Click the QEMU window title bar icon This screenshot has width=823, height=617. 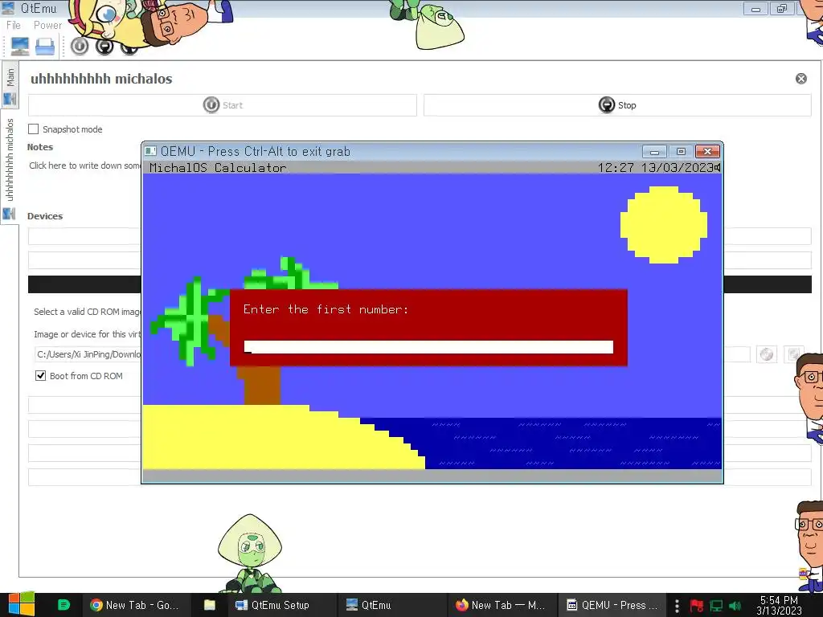click(150, 151)
